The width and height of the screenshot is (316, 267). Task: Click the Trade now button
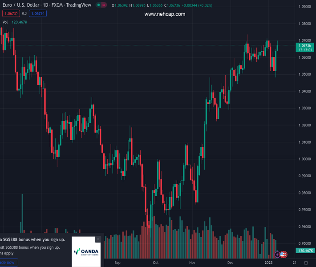(x=8, y=262)
